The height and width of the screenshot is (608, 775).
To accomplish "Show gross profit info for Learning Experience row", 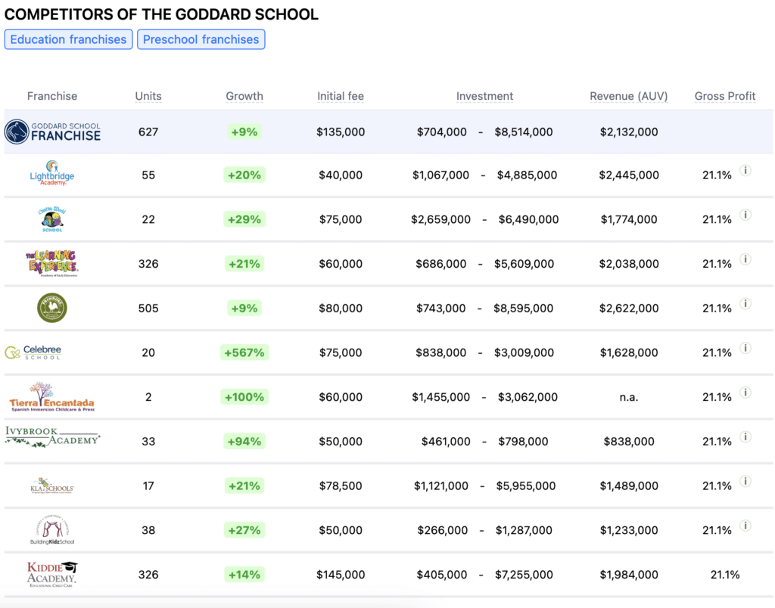I will click(x=745, y=259).
